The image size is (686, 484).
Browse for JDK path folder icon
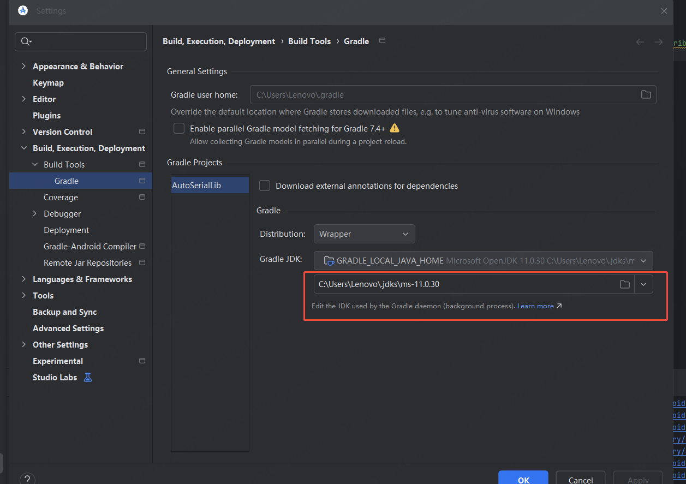[x=625, y=284]
